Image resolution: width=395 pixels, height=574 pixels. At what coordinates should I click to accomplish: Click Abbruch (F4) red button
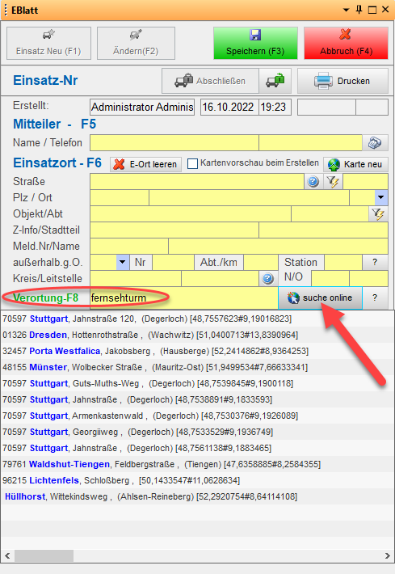point(346,43)
